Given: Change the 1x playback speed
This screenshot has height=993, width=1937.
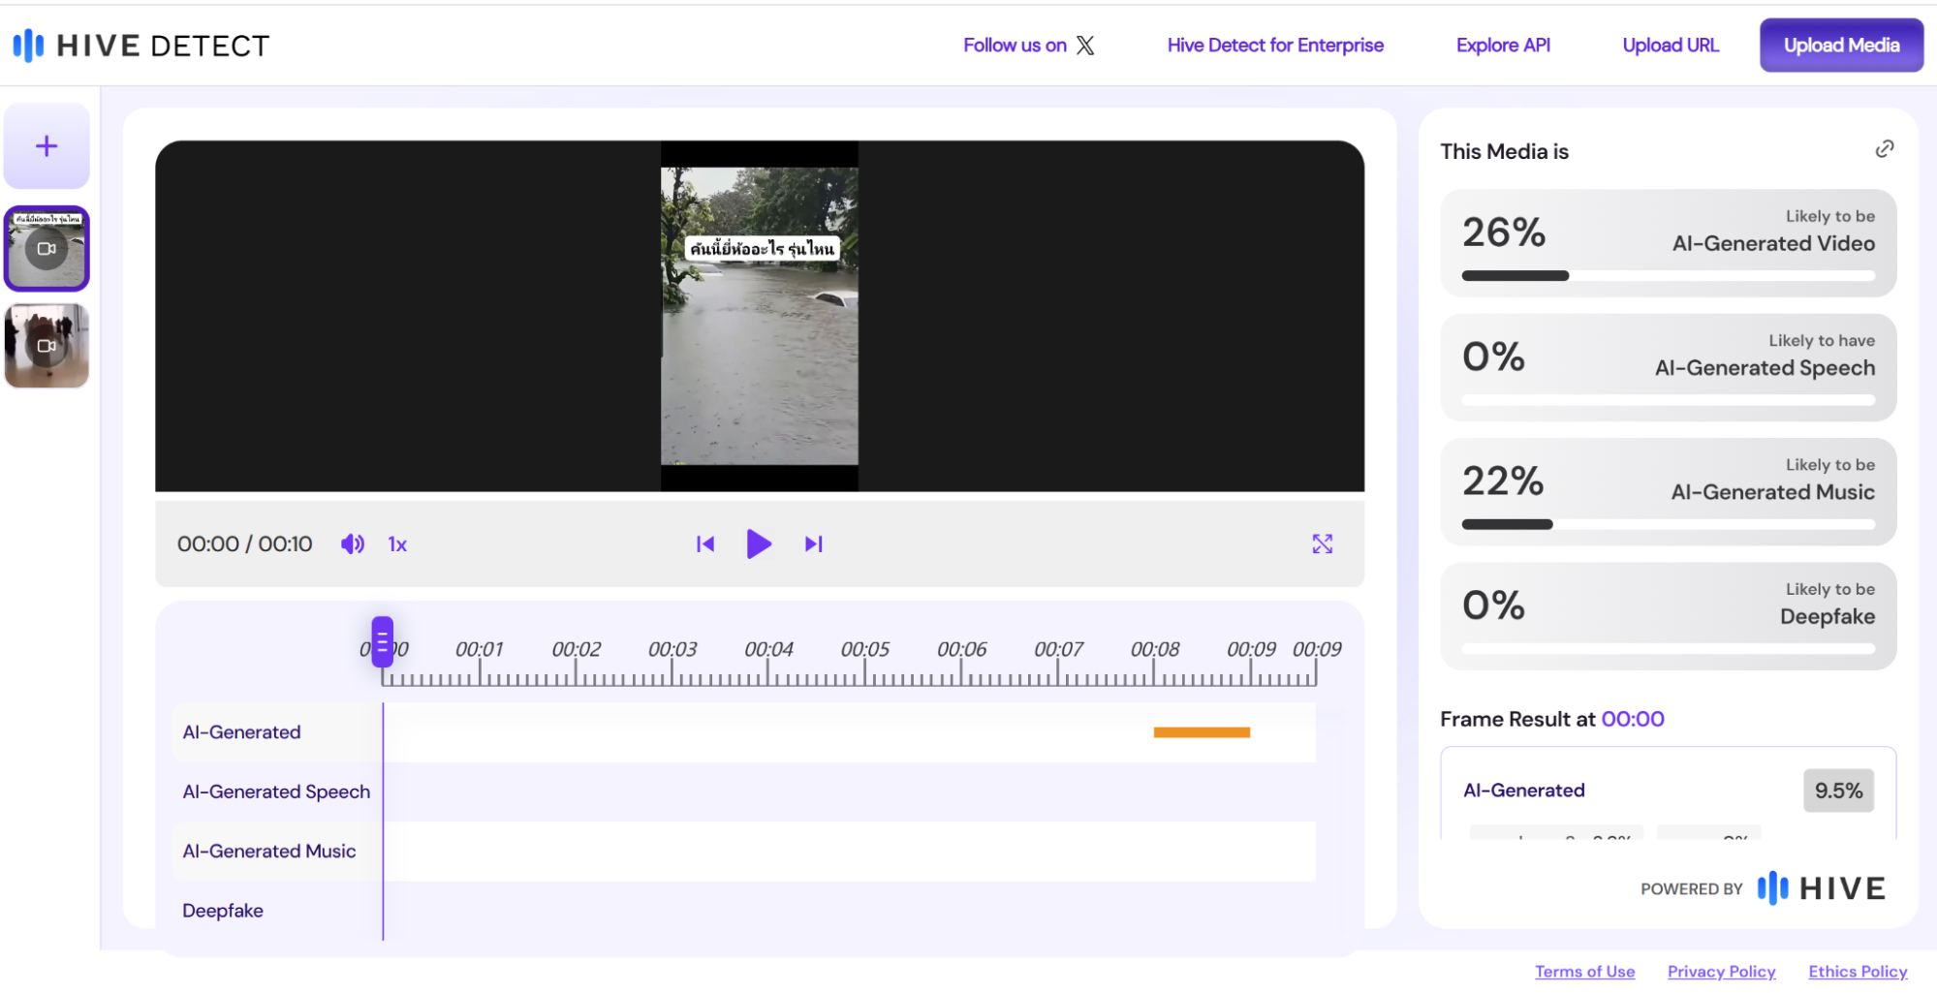Looking at the screenshot, I should 397,544.
